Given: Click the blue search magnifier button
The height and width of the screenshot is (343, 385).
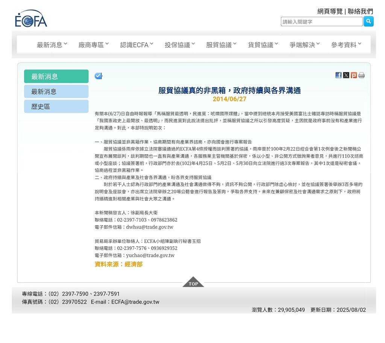Looking at the screenshot, I should pyautogui.click(x=368, y=21).
